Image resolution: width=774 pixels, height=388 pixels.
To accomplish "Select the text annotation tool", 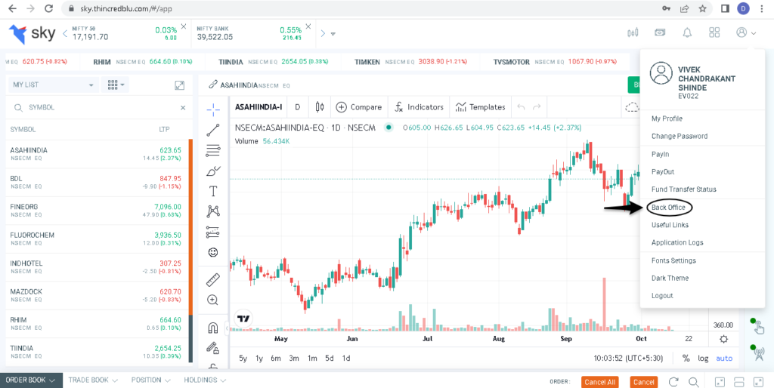I will coord(213,191).
